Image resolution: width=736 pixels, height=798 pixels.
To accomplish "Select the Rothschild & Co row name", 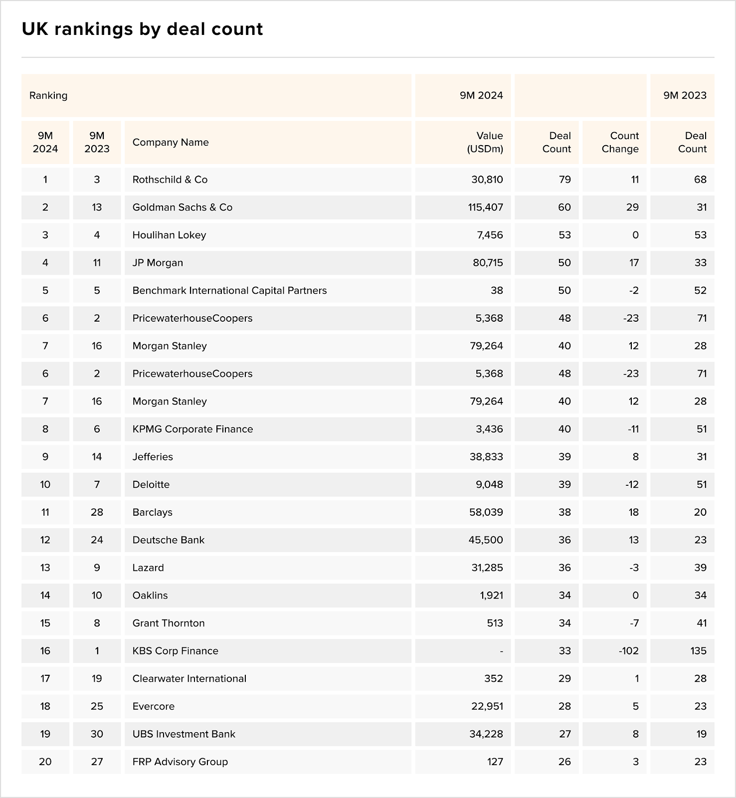I will click(x=170, y=180).
